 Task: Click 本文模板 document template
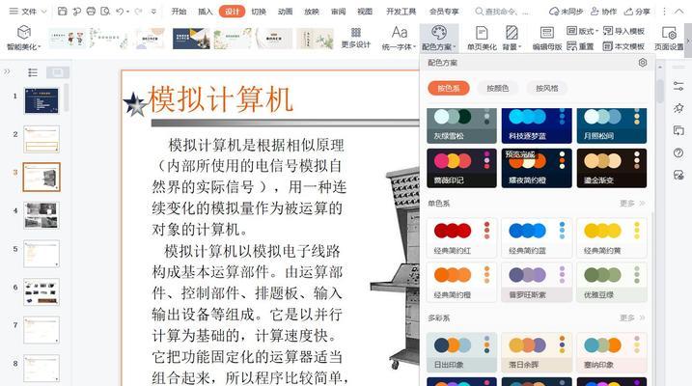click(623, 46)
